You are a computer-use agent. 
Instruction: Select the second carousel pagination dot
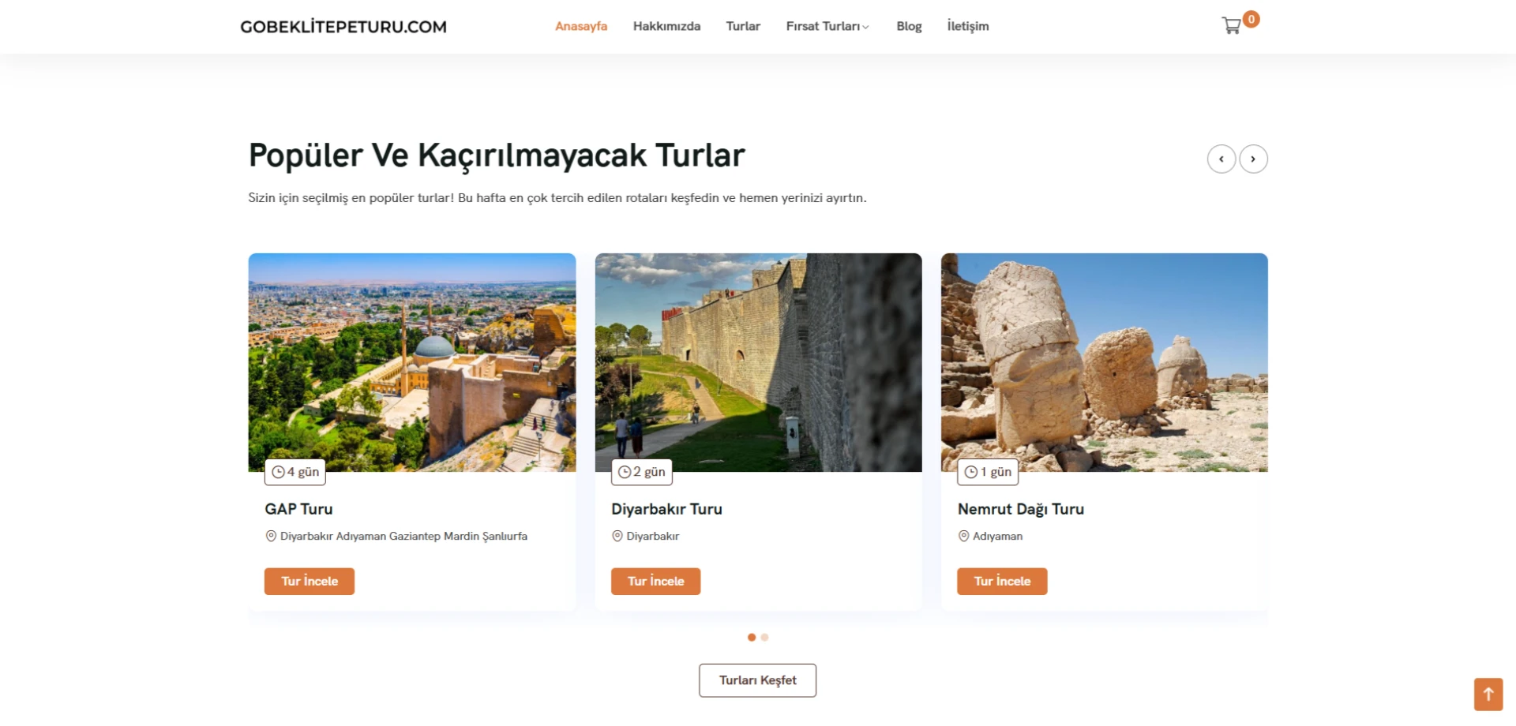(764, 638)
